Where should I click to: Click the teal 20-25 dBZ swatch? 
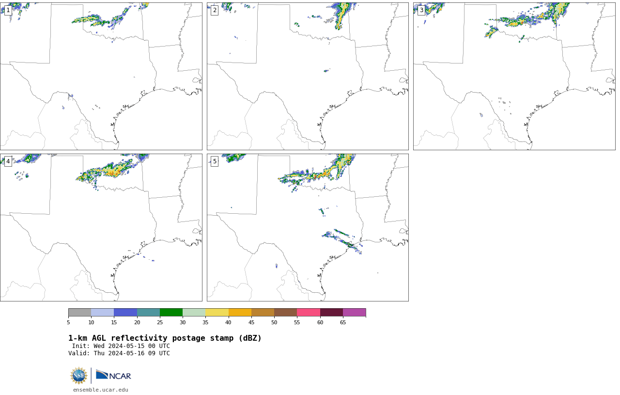click(x=148, y=312)
